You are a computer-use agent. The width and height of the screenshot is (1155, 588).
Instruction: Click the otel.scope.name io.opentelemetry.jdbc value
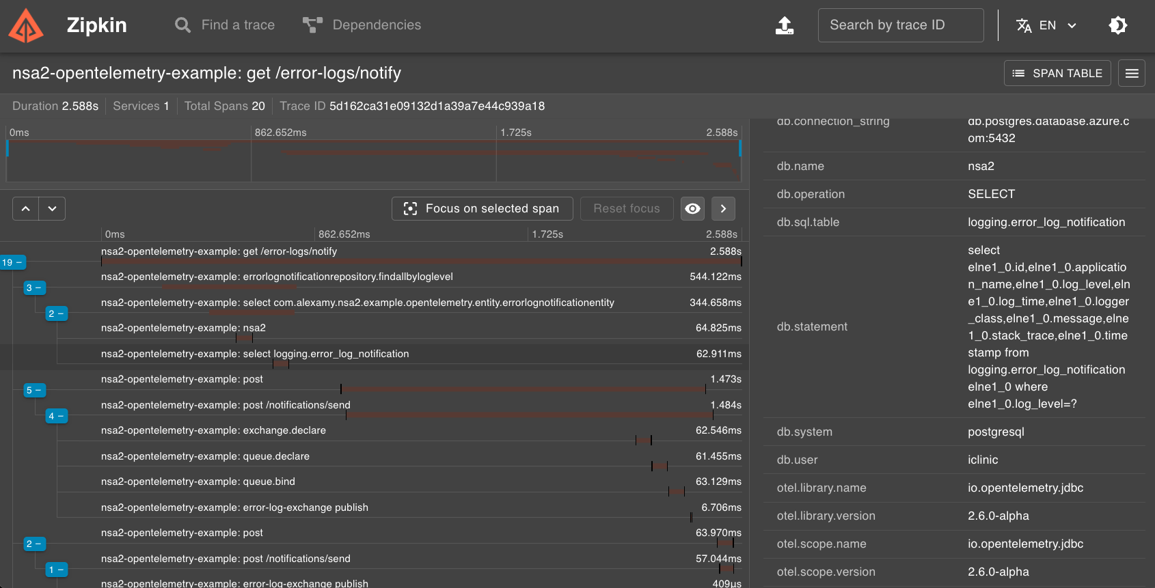coord(1025,544)
